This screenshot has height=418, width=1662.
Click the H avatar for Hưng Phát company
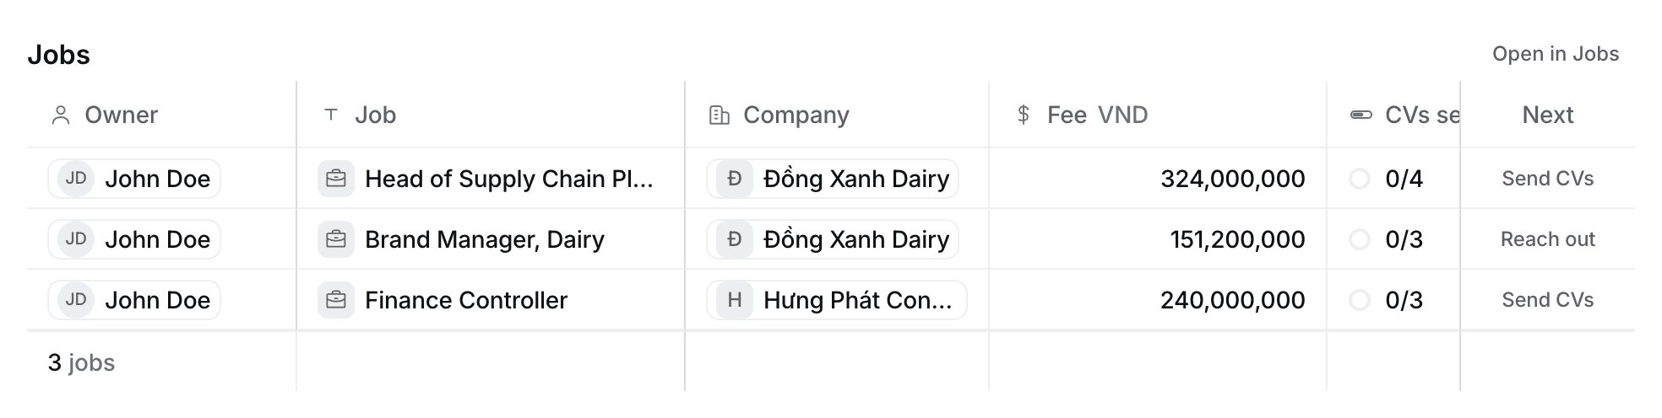735,300
